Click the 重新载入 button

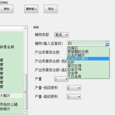(x=31, y=9)
